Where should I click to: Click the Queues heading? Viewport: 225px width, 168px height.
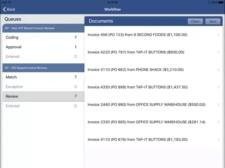(13, 19)
